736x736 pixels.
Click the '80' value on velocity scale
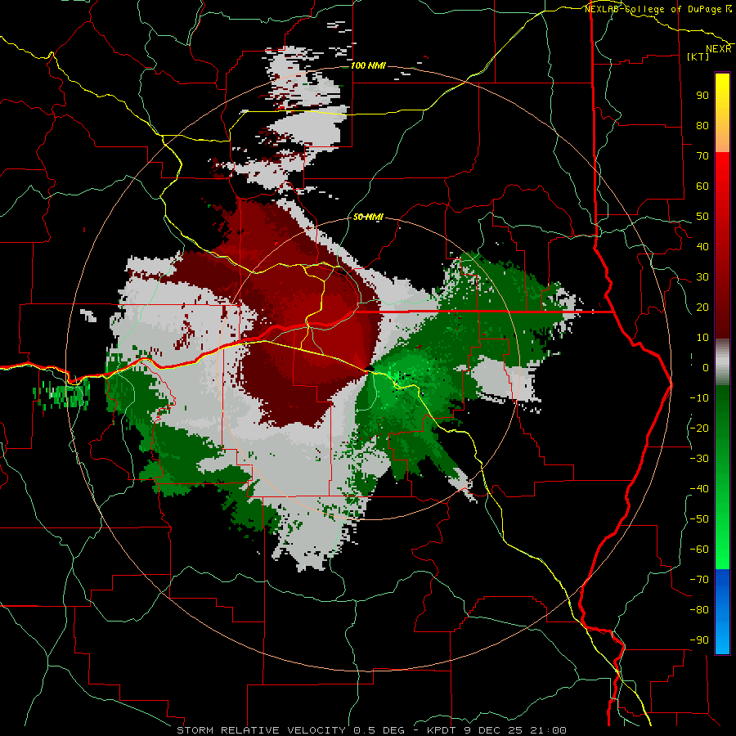702,125
